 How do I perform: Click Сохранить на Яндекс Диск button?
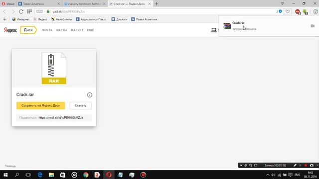pos(41,105)
